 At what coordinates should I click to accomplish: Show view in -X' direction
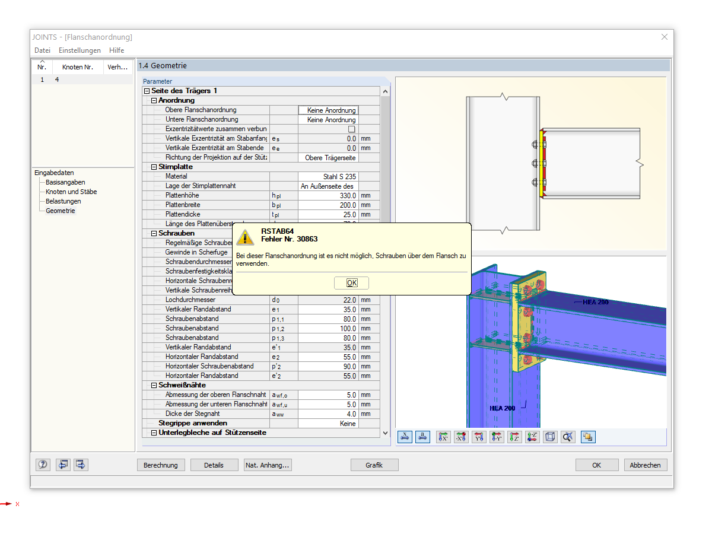click(461, 437)
